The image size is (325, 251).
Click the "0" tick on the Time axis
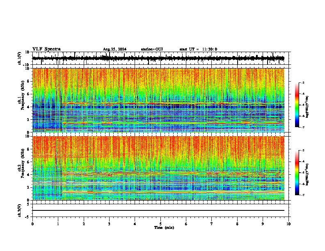(32, 224)
